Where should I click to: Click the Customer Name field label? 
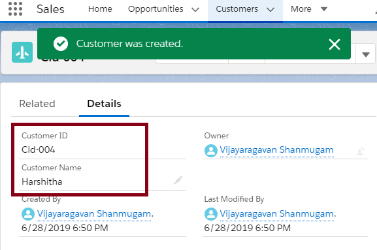coord(52,168)
